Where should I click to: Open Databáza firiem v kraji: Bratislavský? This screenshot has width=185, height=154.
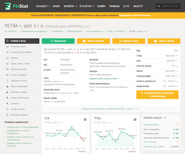[23, 127]
